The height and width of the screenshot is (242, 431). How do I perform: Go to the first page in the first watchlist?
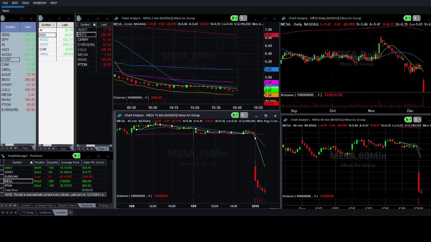click(x=3, y=148)
